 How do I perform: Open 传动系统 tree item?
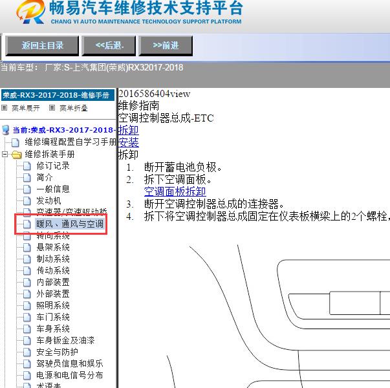(53, 270)
